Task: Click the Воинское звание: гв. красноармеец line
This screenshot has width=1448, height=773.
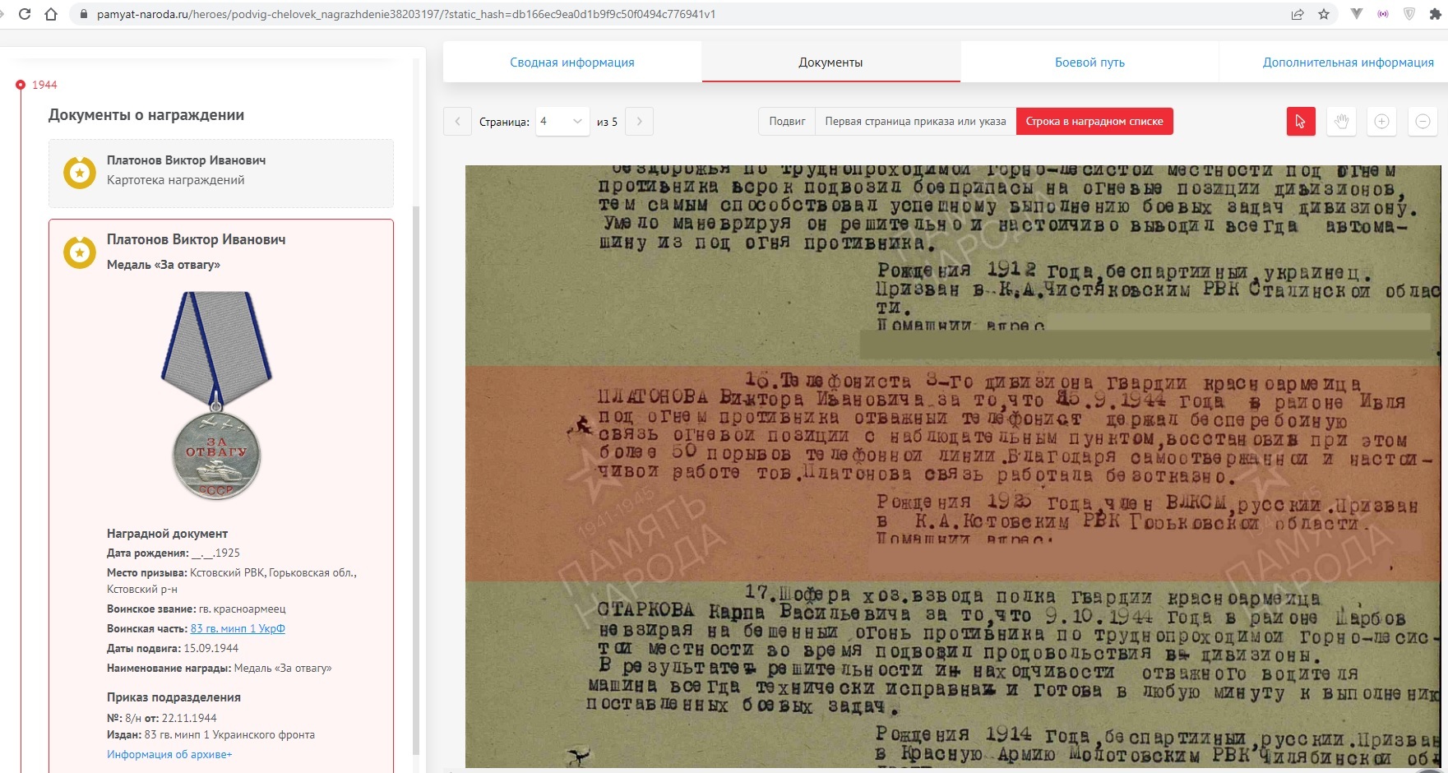Action: coord(197,609)
